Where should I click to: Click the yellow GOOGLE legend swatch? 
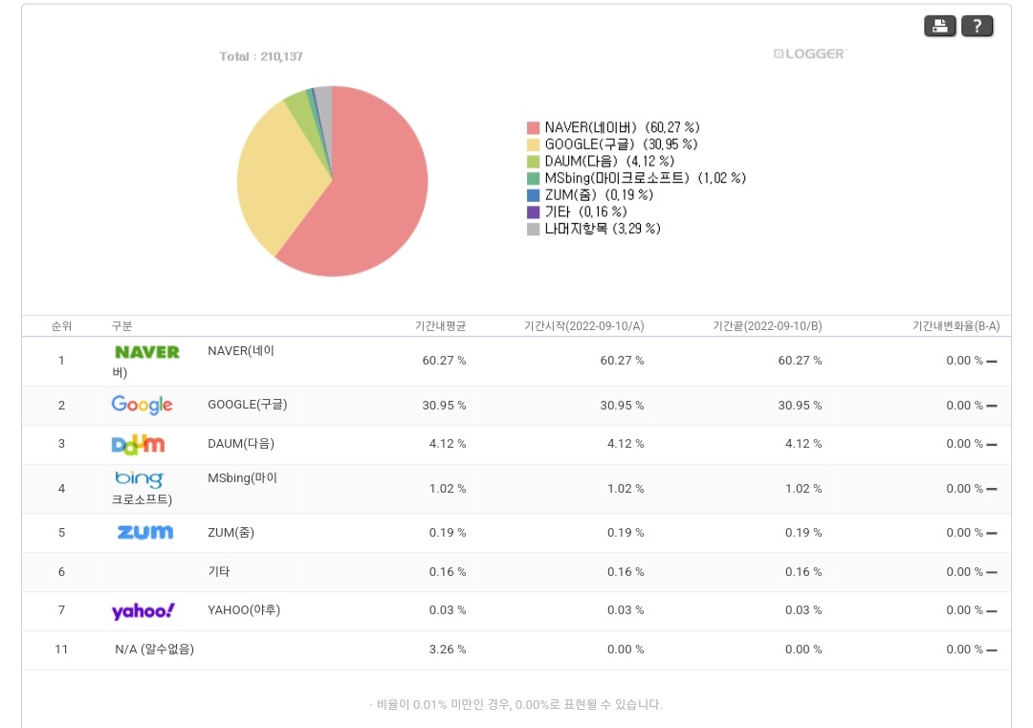tap(533, 145)
